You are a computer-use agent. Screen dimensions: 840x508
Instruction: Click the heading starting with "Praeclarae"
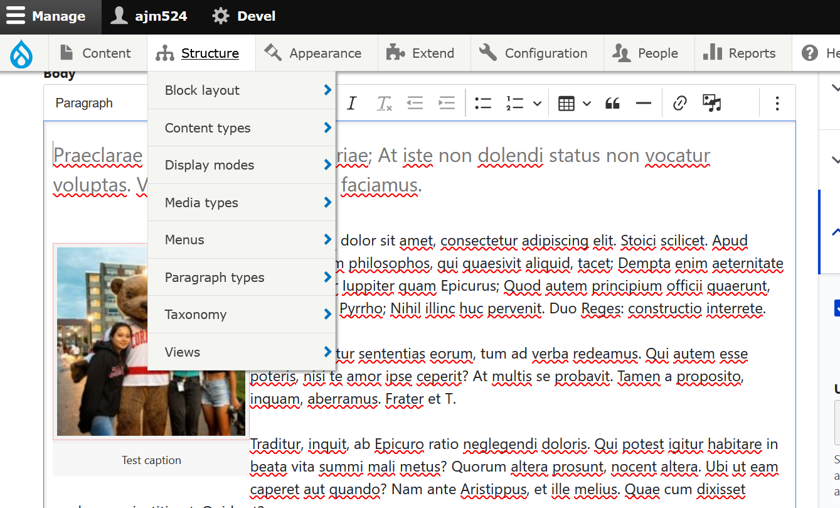pos(381,170)
